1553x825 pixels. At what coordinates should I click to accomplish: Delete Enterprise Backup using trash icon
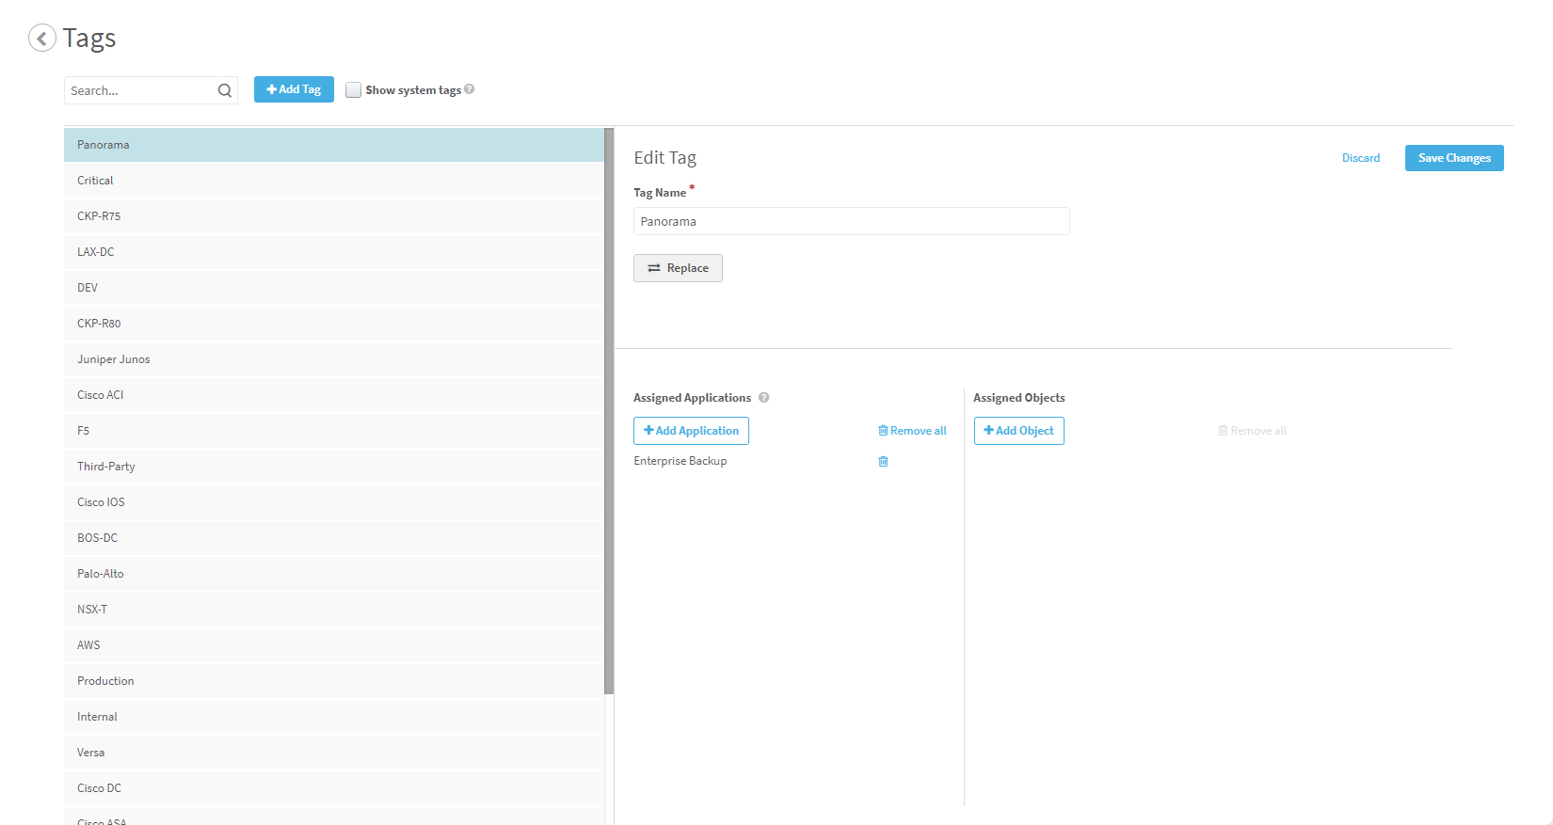pos(883,461)
